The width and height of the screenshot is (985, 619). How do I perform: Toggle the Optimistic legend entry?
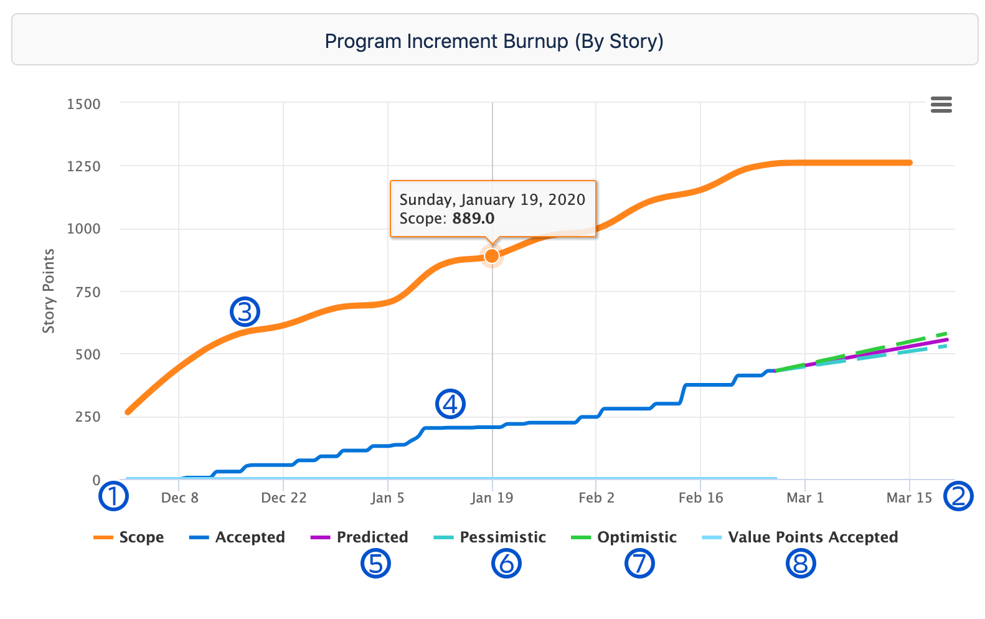624,537
